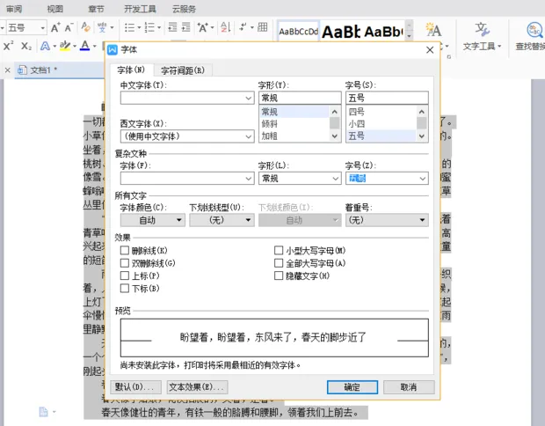
Task: Clear formatting with the eraser icon
Action: [x=85, y=27]
